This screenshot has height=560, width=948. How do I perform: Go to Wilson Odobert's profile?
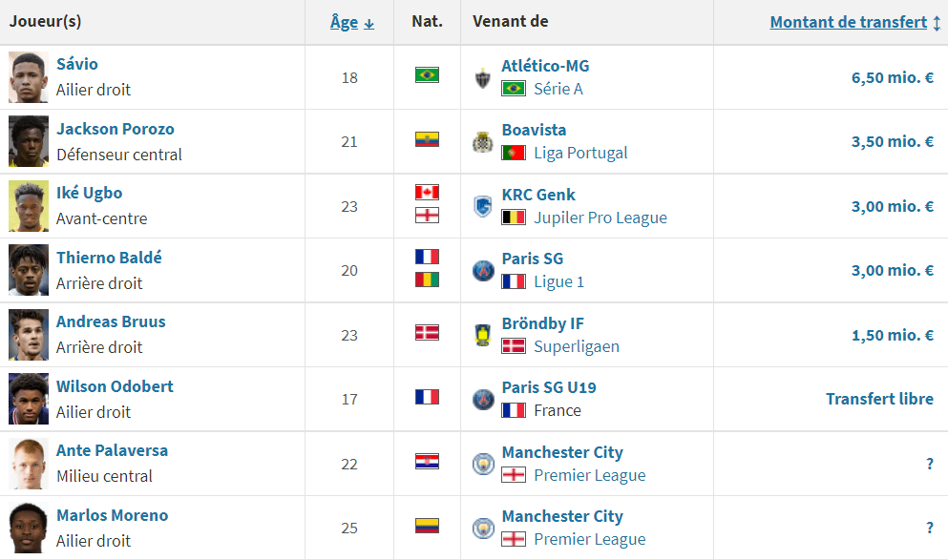click(115, 386)
